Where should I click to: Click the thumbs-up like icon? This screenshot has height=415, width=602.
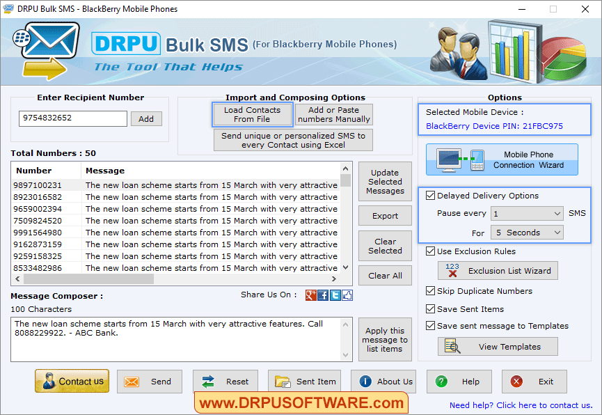pos(347,295)
